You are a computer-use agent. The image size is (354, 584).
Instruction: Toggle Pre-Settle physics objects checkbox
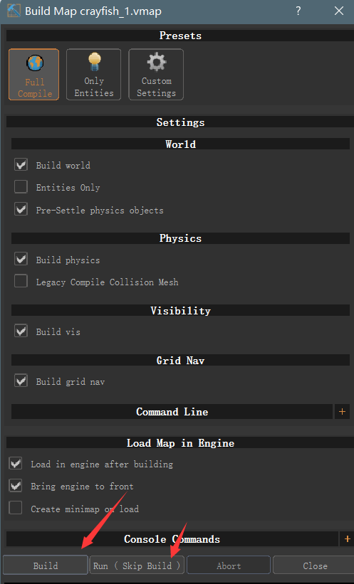tap(21, 209)
